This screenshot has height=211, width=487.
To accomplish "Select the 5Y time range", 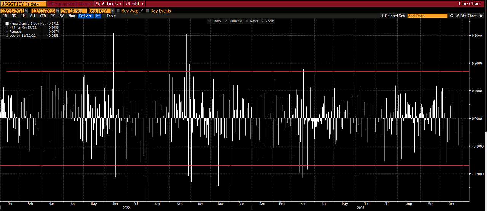I will click(x=62, y=16).
